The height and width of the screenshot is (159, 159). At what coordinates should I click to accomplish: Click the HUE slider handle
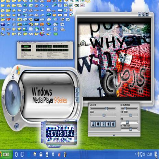pos(127,122)
